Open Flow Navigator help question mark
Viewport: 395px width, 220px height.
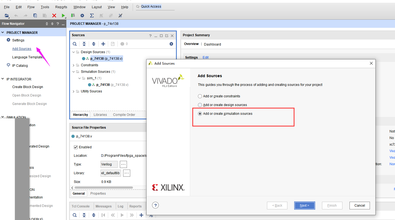tap(58, 24)
